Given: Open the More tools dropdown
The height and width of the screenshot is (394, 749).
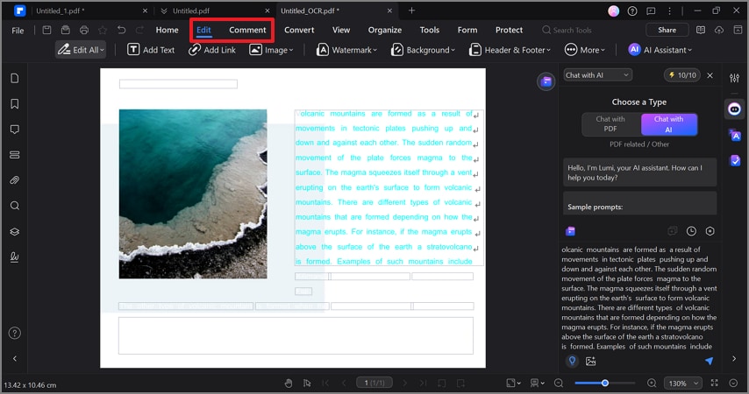Looking at the screenshot, I should tap(585, 50).
